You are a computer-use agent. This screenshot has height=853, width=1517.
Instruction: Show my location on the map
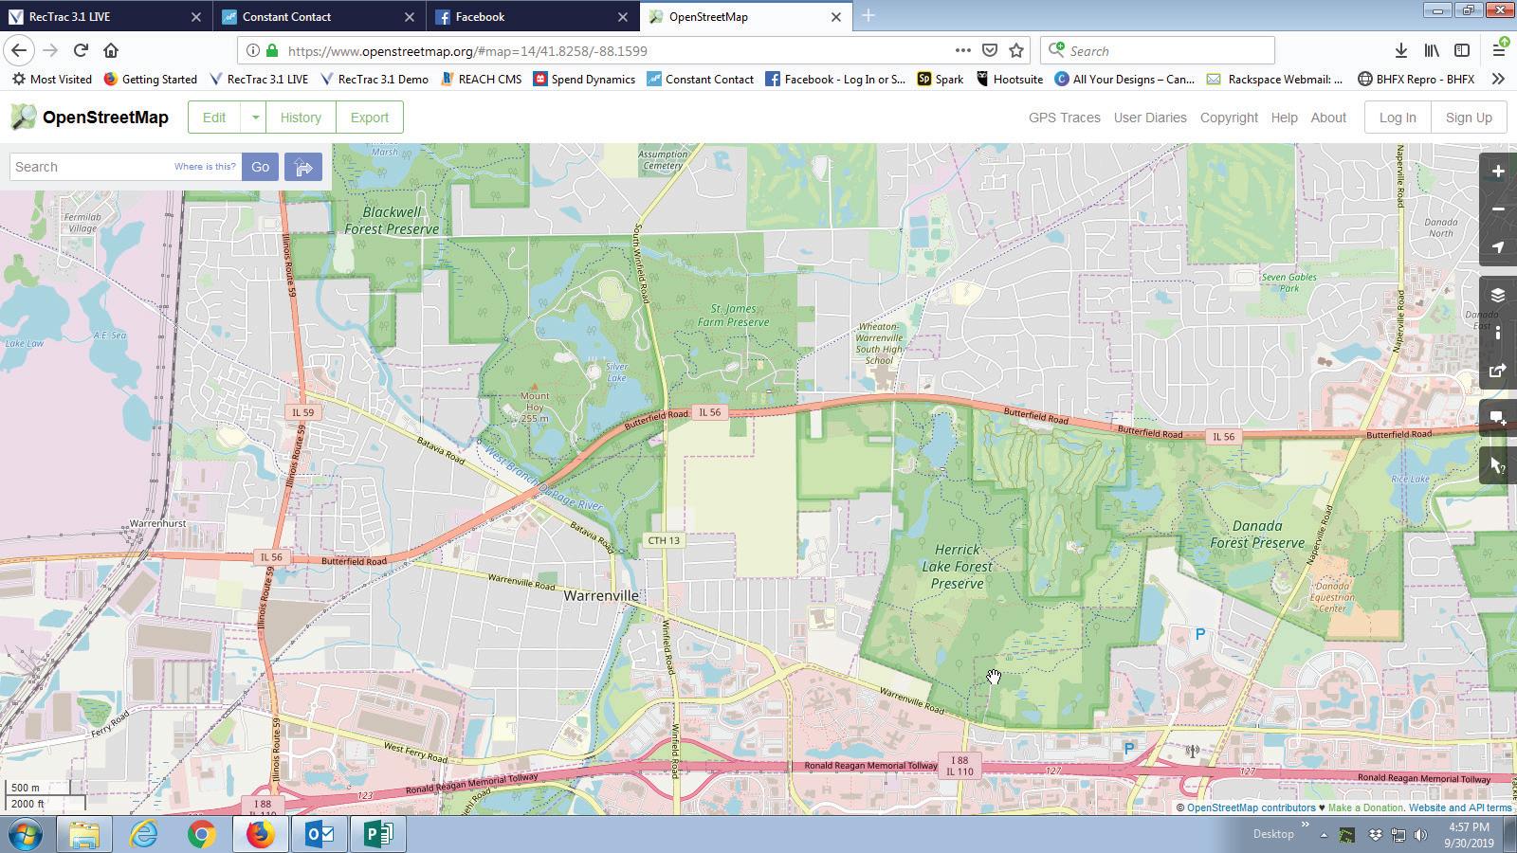pyautogui.click(x=1498, y=247)
